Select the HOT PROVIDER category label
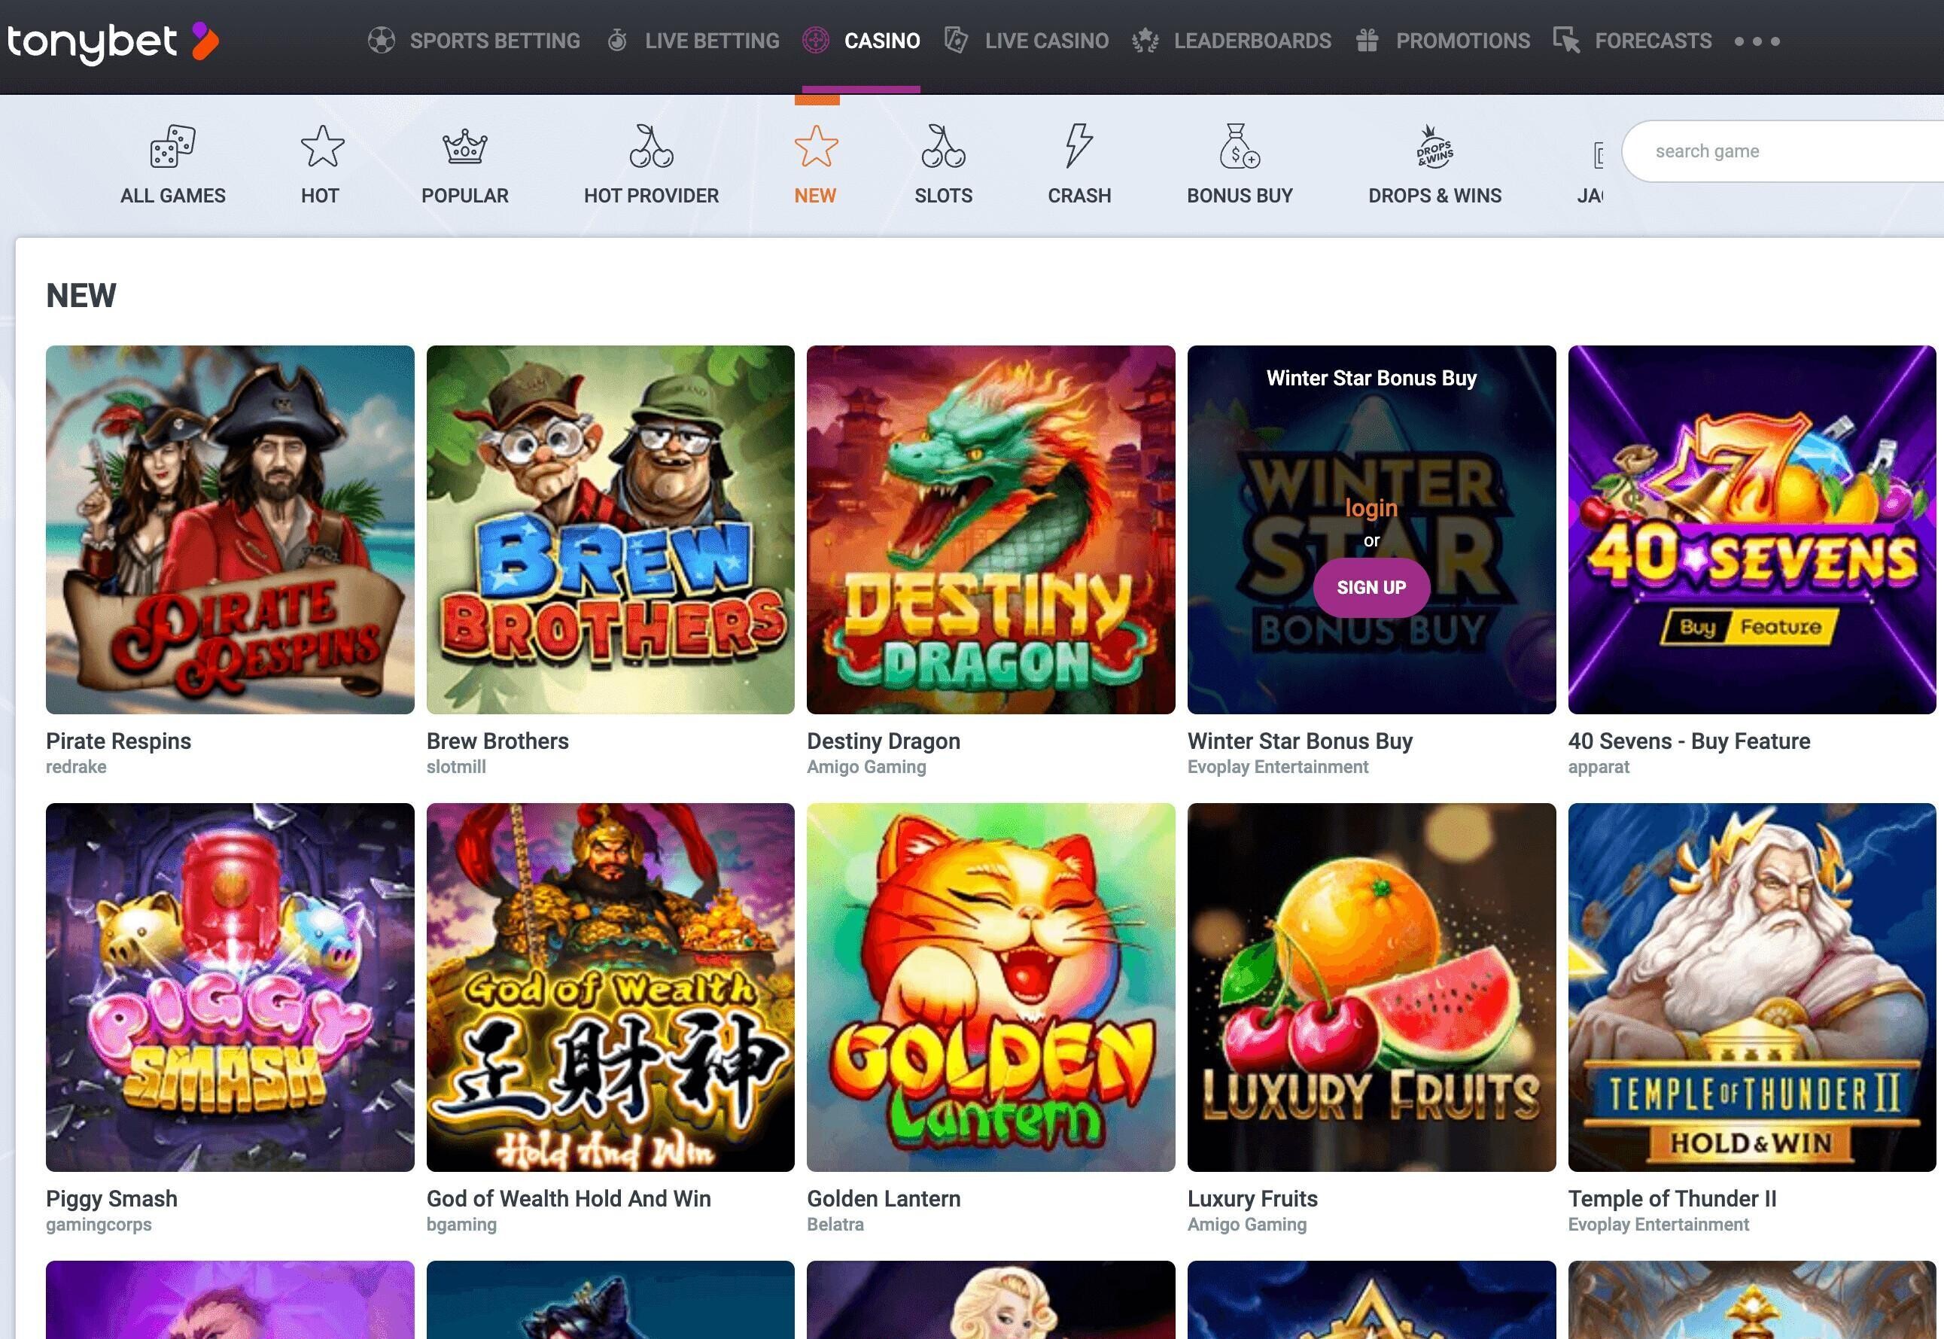Screen dimensions: 1944x1339 click(x=652, y=196)
